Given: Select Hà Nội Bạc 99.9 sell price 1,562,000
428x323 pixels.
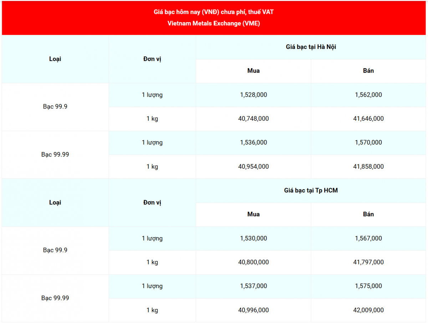Looking at the screenshot, I should [368, 95].
